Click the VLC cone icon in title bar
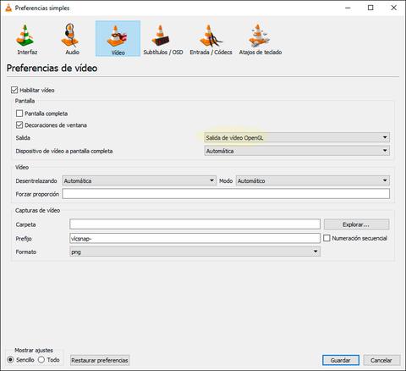406x371 pixels. tap(8, 8)
